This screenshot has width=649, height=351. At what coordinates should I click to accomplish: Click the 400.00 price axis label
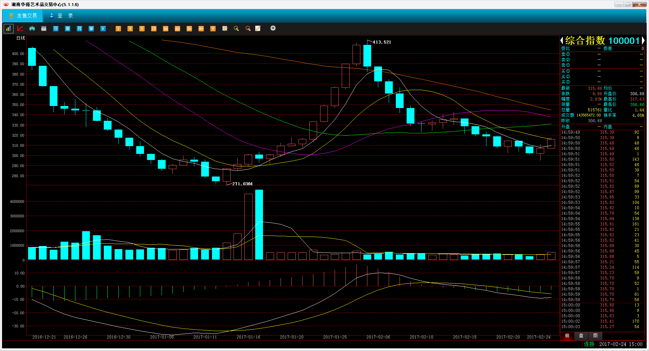[18, 54]
